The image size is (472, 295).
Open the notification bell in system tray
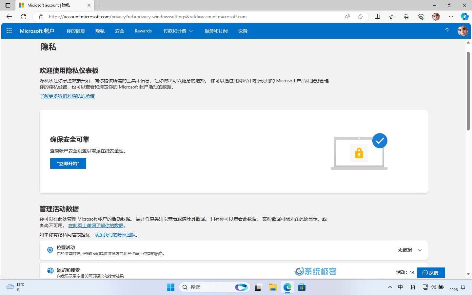[x=463, y=287]
